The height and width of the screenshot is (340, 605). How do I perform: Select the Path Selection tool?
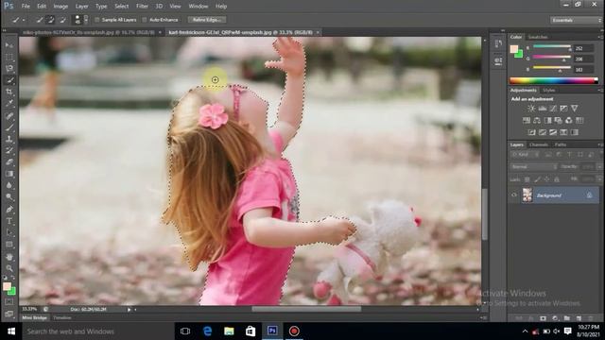coord(9,233)
